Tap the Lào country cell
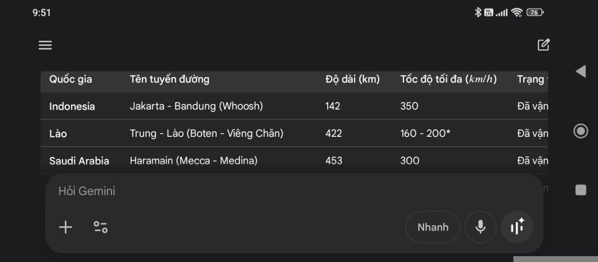The image size is (598, 262). [x=58, y=134]
